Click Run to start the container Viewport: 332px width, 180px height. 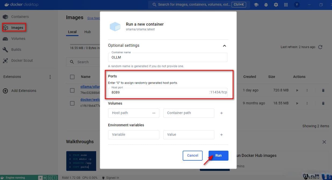pyautogui.click(x=218, y=156)
